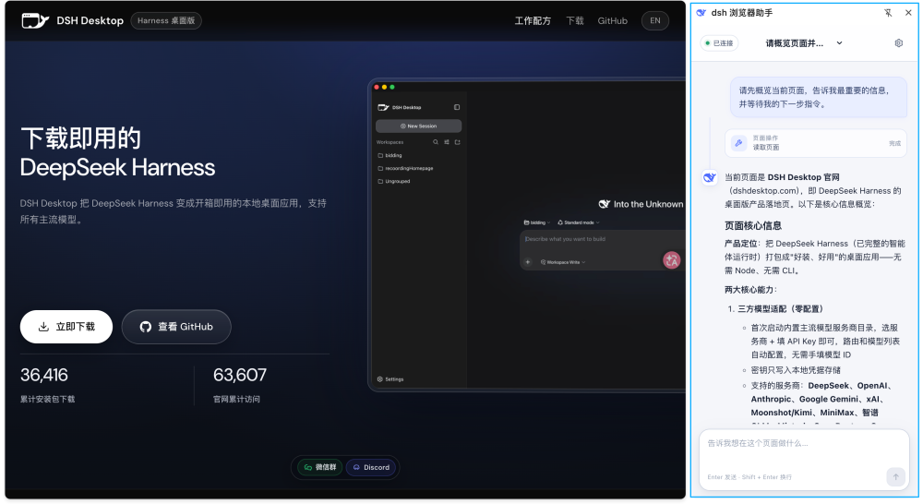Click the 63,607 visits counter
The image size is (923, 504).
[x=240, y=375]
